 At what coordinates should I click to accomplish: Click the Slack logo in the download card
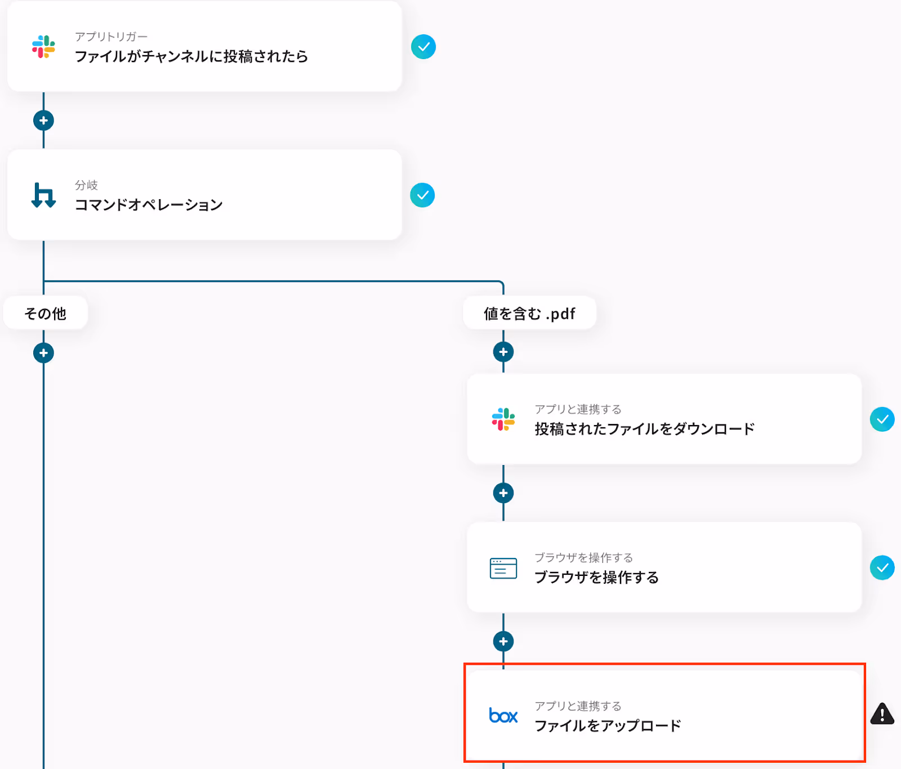503,419
